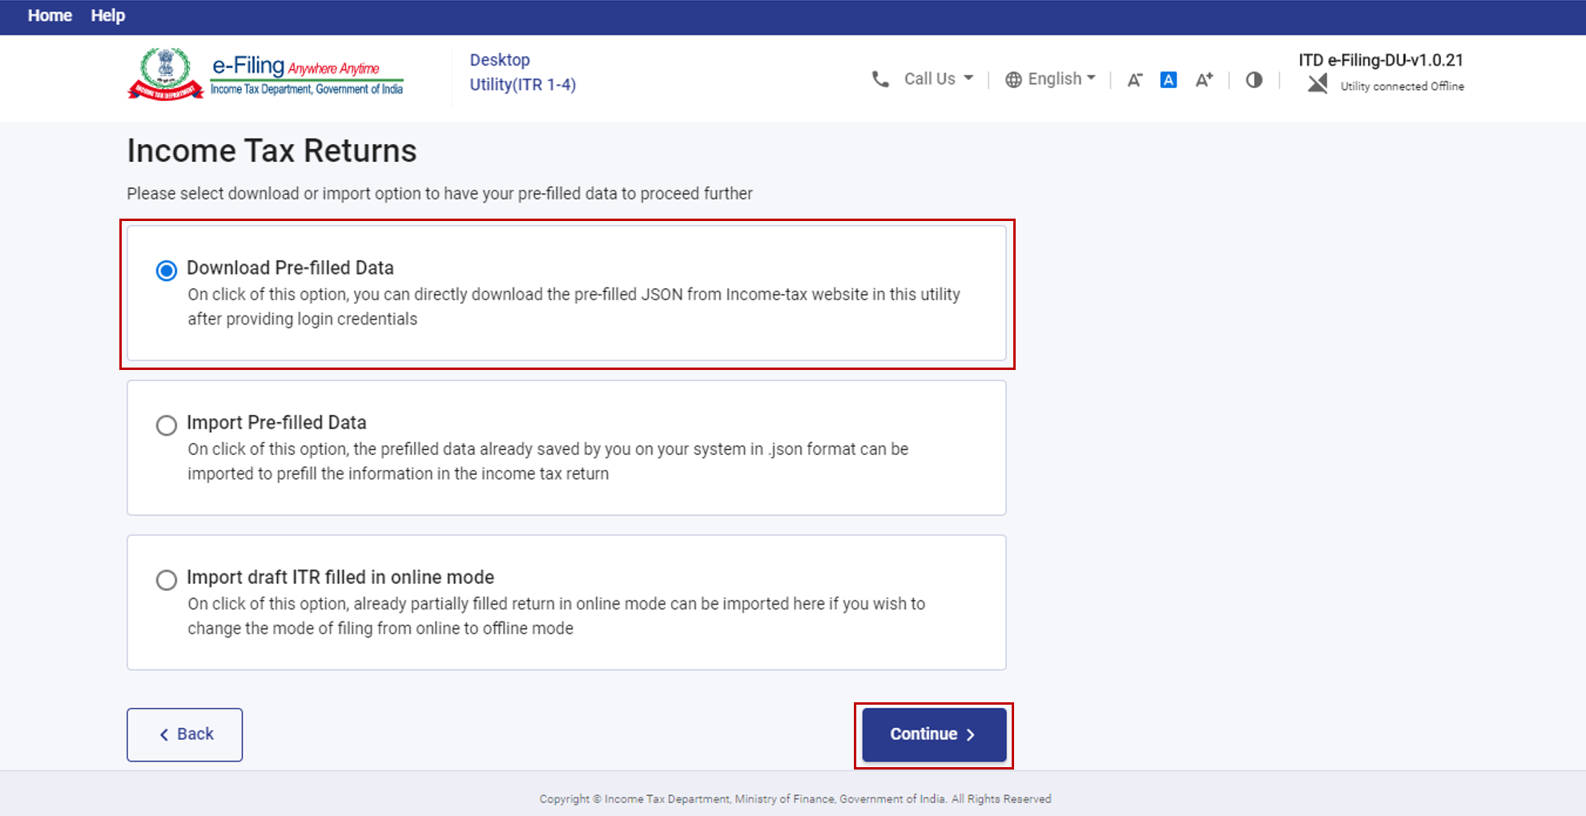Open the Call Us dropdown
Viewport: 1586px width, 816px height.
937,78
